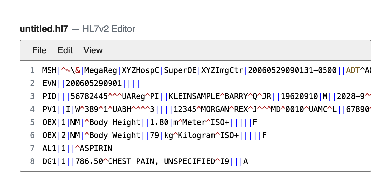Click the MegaReg sending application field
Screen dimensions: 391x194
coord(101,70)
